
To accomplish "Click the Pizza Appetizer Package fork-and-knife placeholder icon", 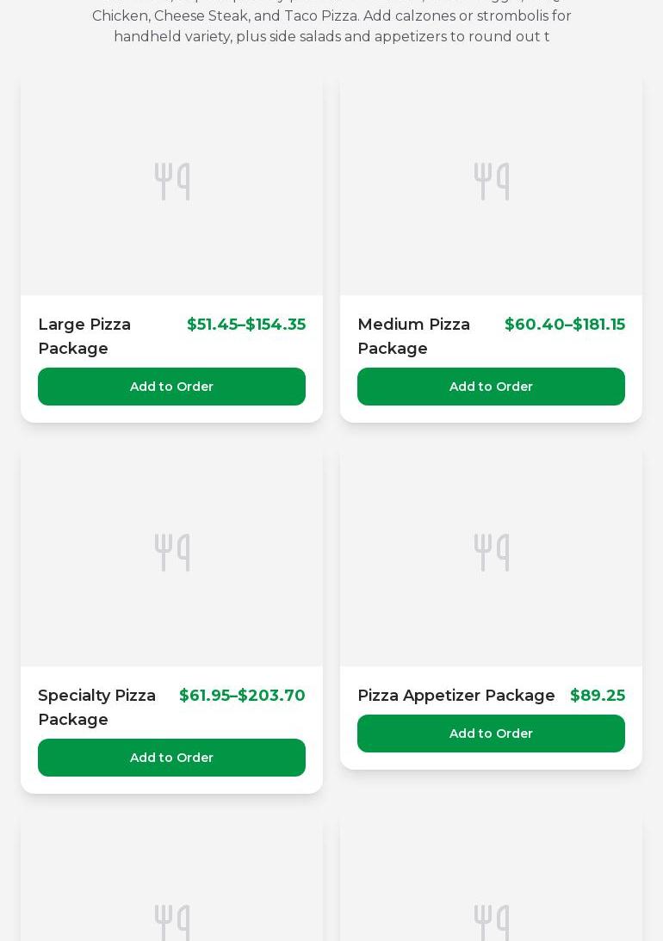I will click(x=491, y=553).
